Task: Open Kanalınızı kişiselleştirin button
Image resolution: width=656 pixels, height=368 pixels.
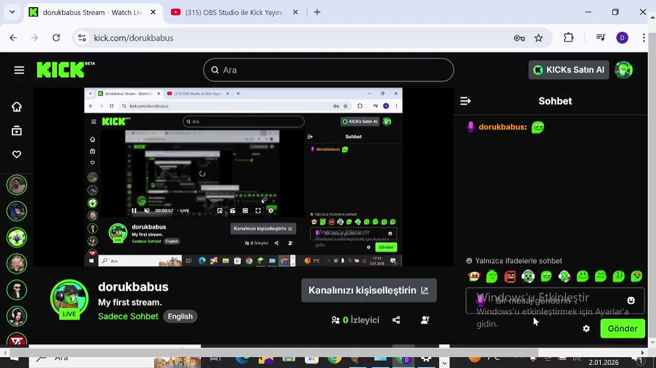Action: (369, 290)
